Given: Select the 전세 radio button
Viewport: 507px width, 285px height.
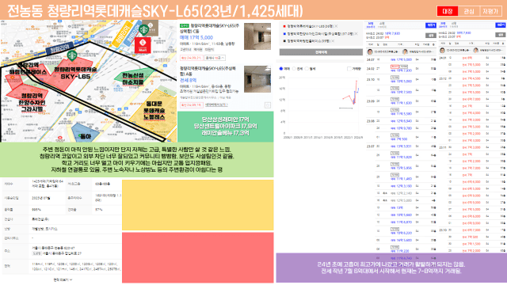Looking at the screenshot, I should [294, 69].
